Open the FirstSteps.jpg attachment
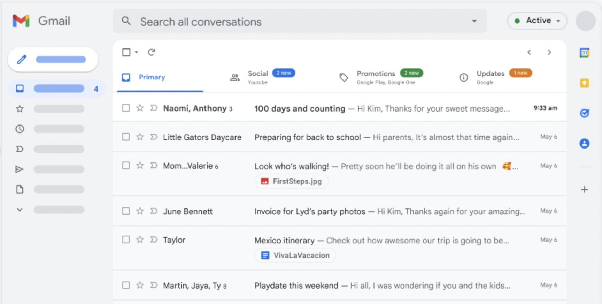 click(292, 182)
